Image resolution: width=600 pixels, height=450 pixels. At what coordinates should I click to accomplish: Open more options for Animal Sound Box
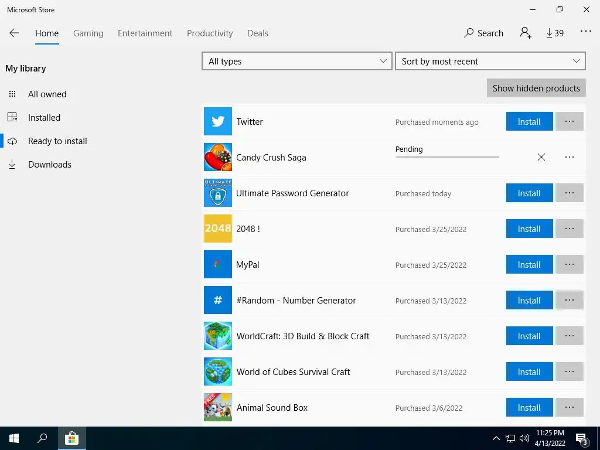[570, 407]
